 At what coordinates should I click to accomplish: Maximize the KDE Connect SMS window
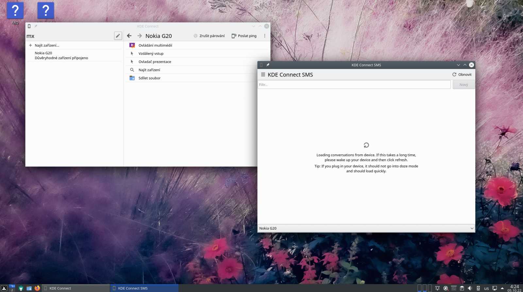(x=465, y=65)
